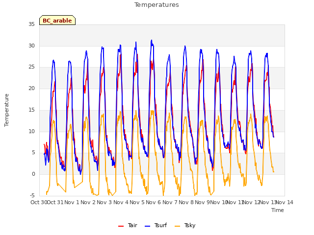The image size is (314, 235).
Task: Click the Oct 30 x-axis label
Action: click(39, 202)
